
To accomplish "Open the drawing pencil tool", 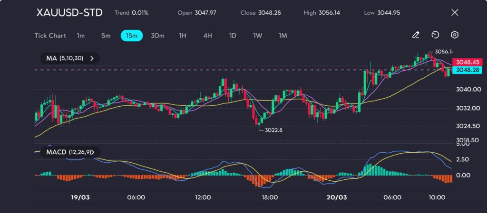I will (x=416, y=35).
